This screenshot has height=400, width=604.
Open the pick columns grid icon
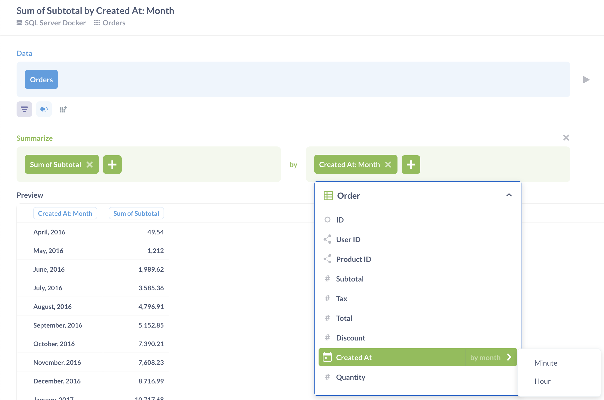point(63,109)
